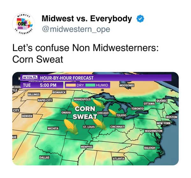Select the Atlanta city label
Screen dimensions: 191x178
pyautogui.click(x=119, y=159)
